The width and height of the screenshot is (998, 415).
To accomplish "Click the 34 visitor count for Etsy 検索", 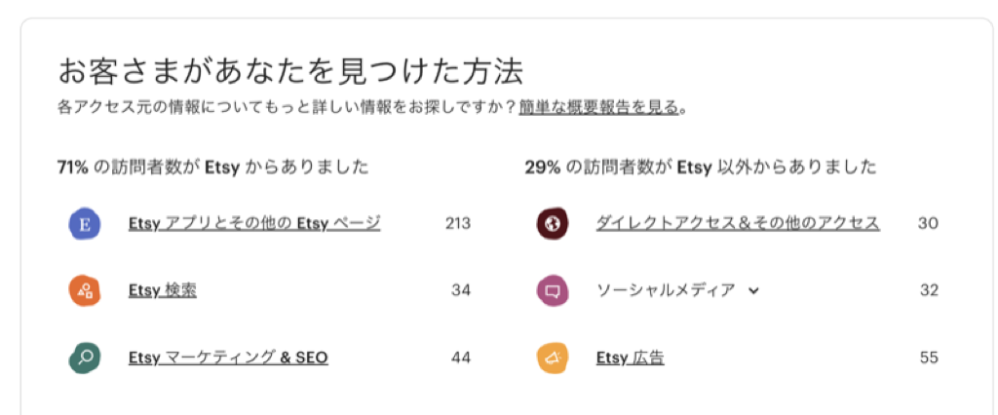I will (461, 290).
